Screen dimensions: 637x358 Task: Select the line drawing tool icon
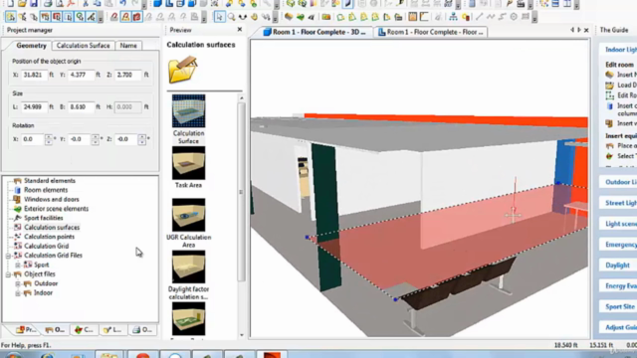click(x=480, y=17)
